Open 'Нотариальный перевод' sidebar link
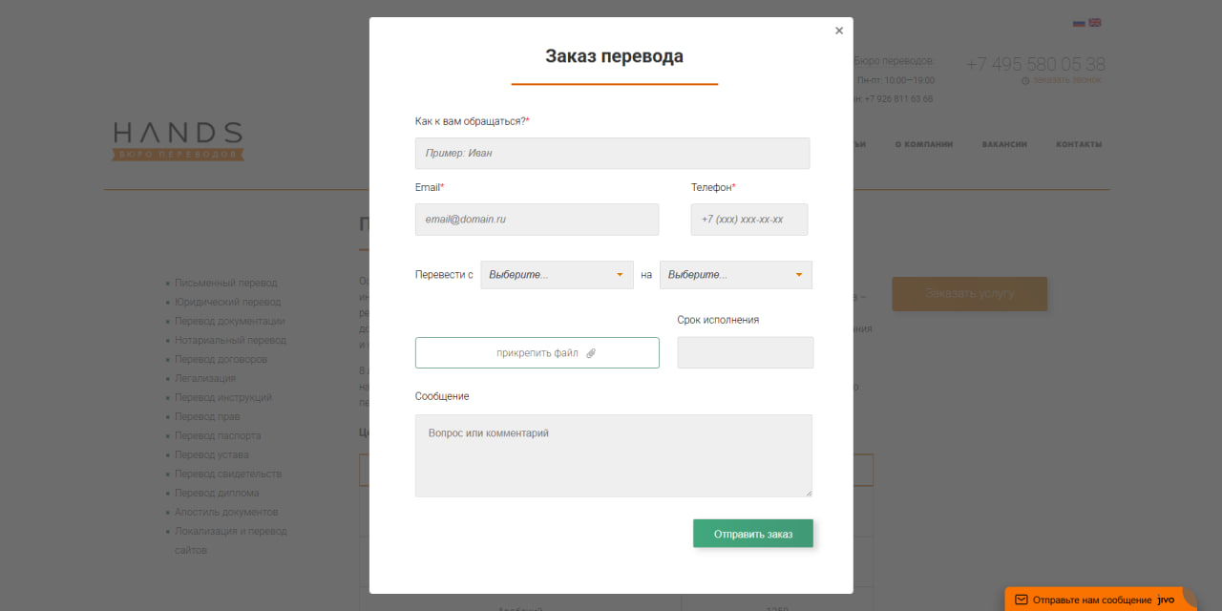Image resolution: width=1222 pixels, height=611 pixels. tap(230, 340)
